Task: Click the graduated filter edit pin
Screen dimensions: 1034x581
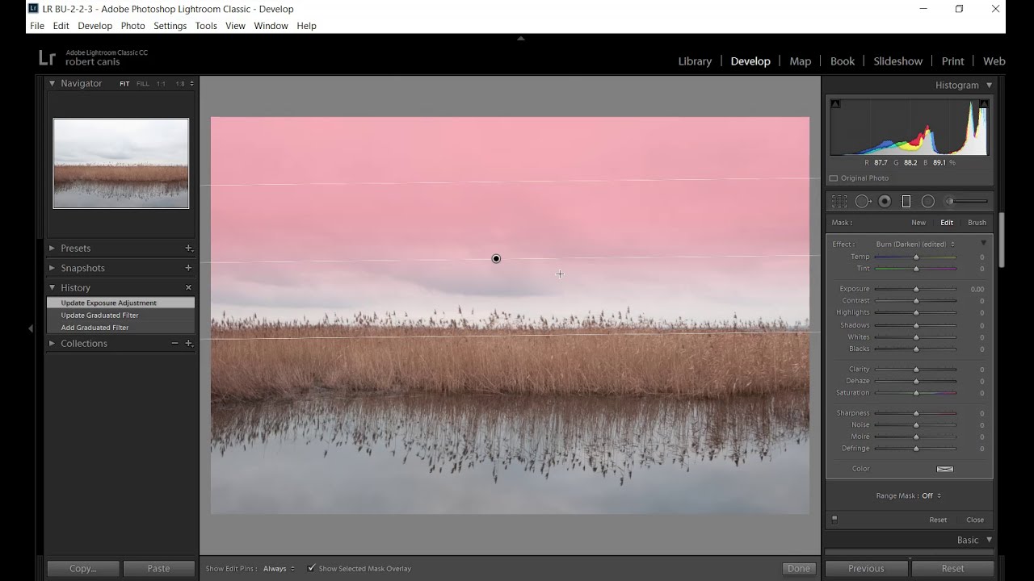Action: point(496,259)
